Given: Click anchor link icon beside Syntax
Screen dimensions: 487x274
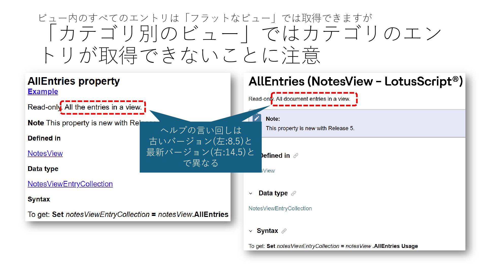Looking at the screenshot, I should pyautogui.click(x=284, y=231).
